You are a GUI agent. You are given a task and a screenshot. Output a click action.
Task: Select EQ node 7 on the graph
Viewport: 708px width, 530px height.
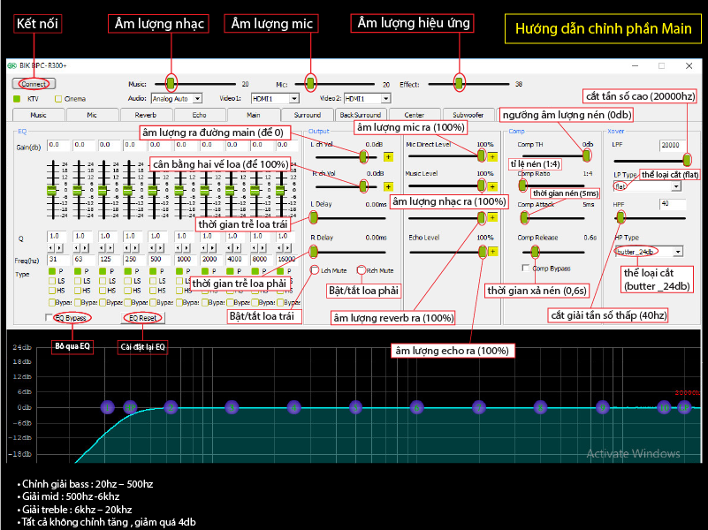478,408
